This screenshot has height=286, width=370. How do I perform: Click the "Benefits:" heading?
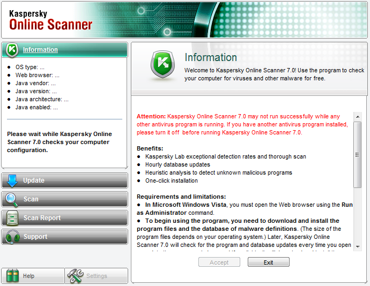coord(150,148)
